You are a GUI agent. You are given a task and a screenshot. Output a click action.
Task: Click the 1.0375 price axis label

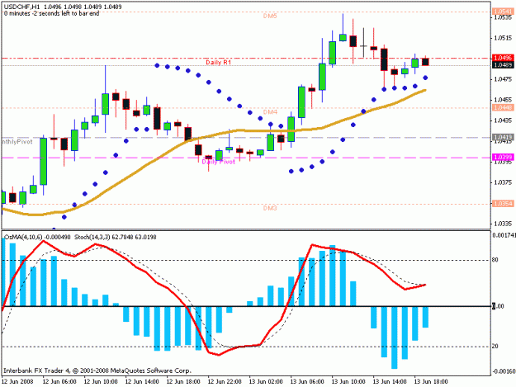503,182
